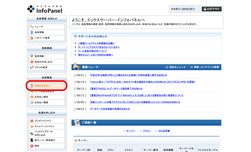The width and height of the screenshot is (251, 152).
Task: Click the calculator icon beside 料金のお支払い
Action: point(32,86)
